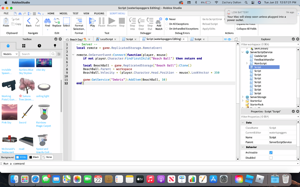Click the Resume test button
Image resolution: width=300 pixels, height=187 pixels.
(x=112, y=21)
